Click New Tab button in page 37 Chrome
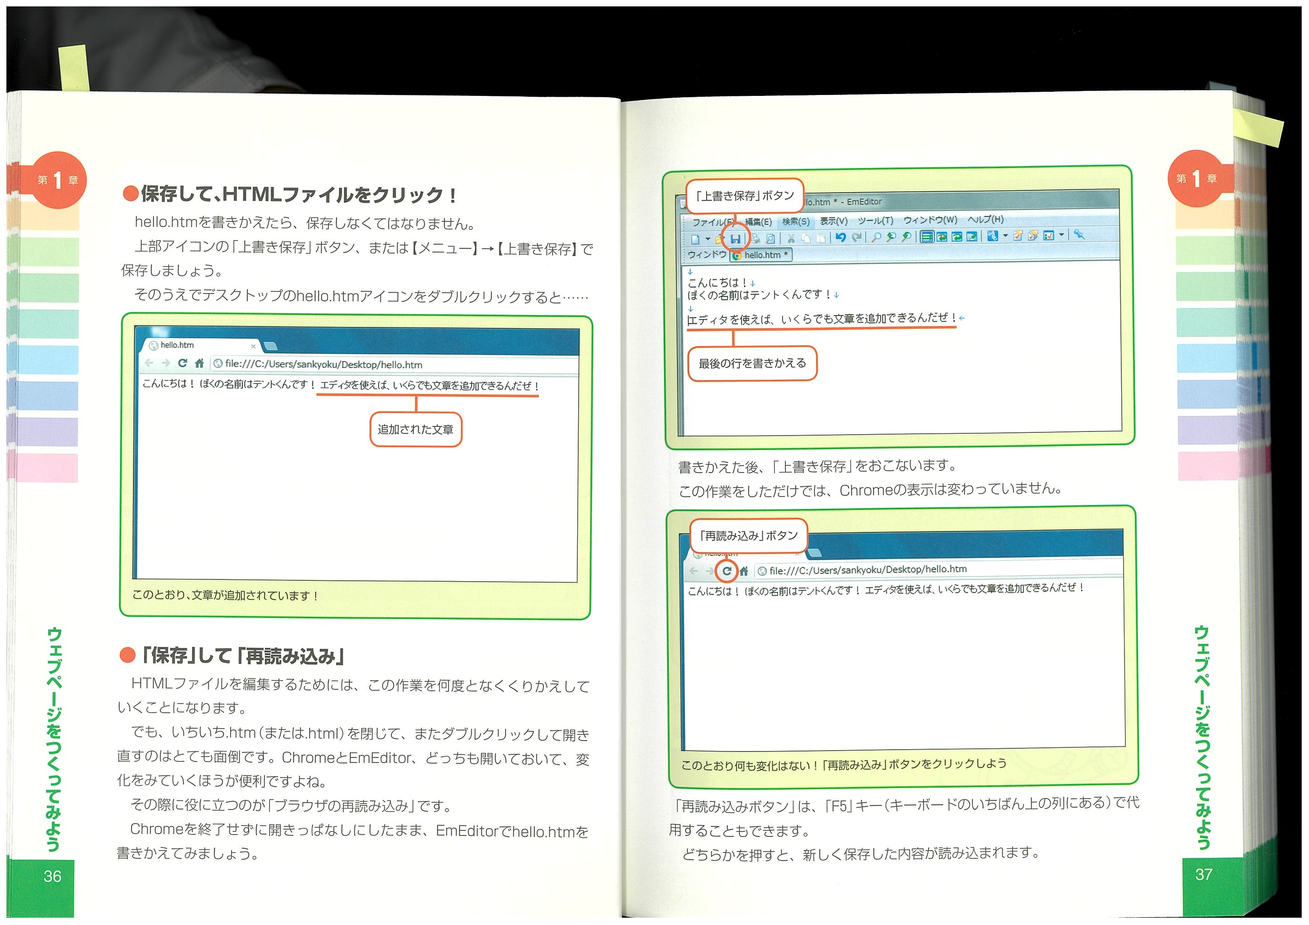 pos(815,553)
